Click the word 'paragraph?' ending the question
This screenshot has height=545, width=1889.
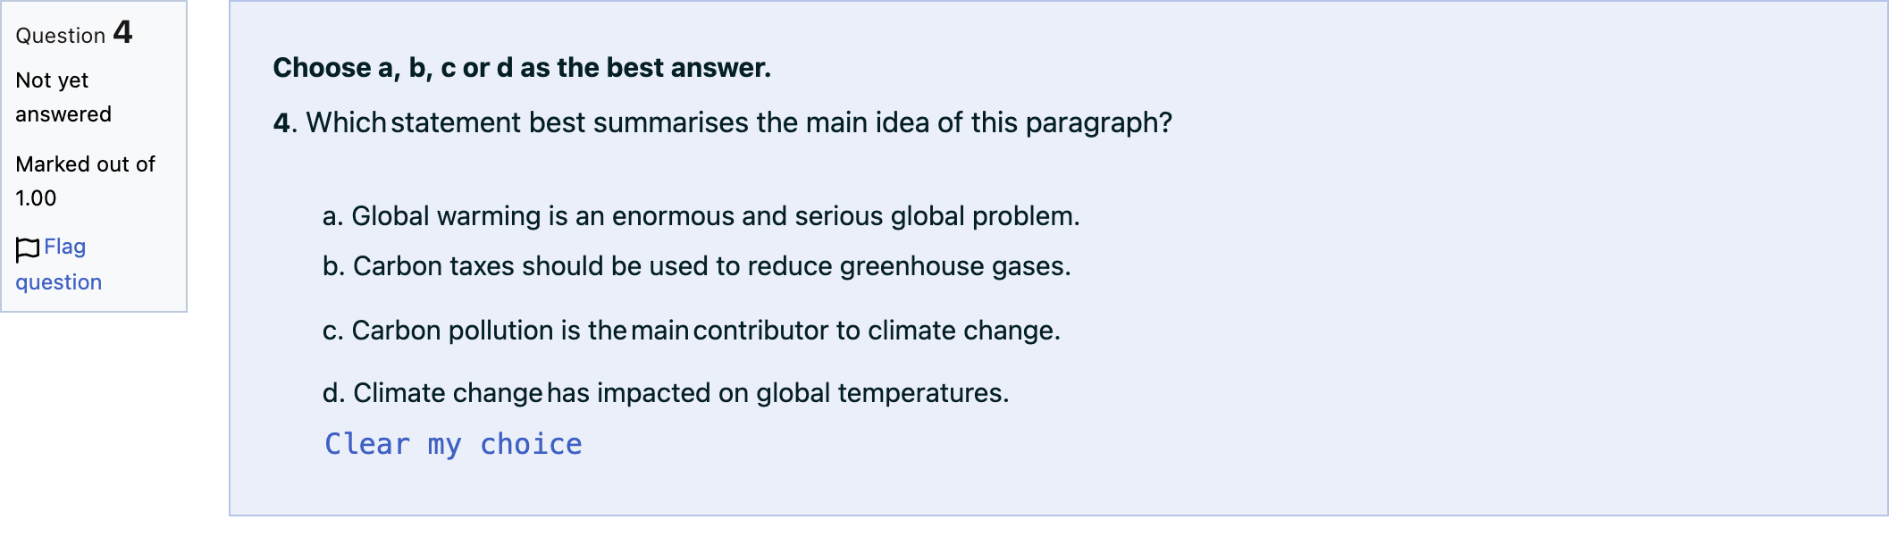click(x=1098, y=122)
